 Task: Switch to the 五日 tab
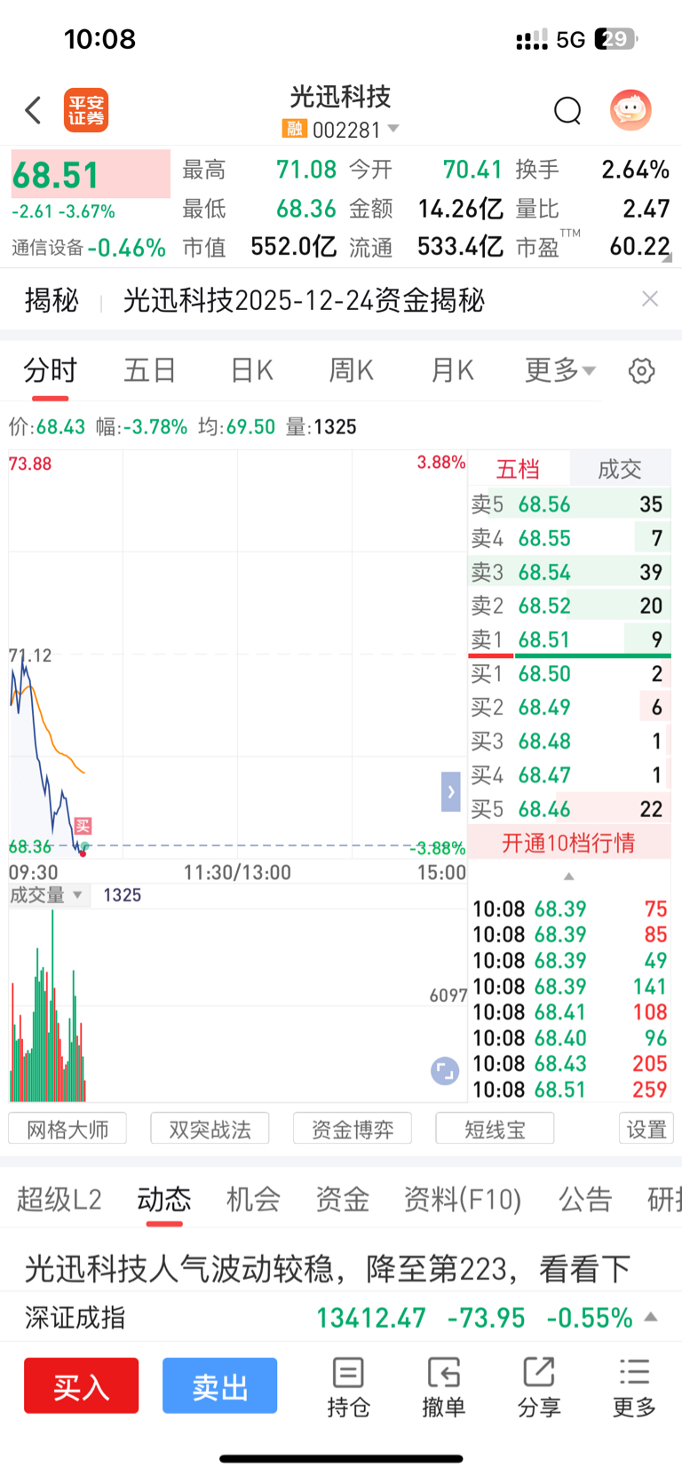coord(150,370)
